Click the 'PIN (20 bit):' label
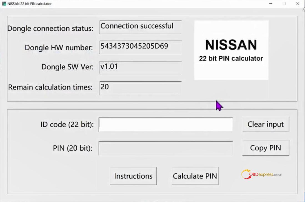This screenshot has height=202, width=305. pos(72,148)
